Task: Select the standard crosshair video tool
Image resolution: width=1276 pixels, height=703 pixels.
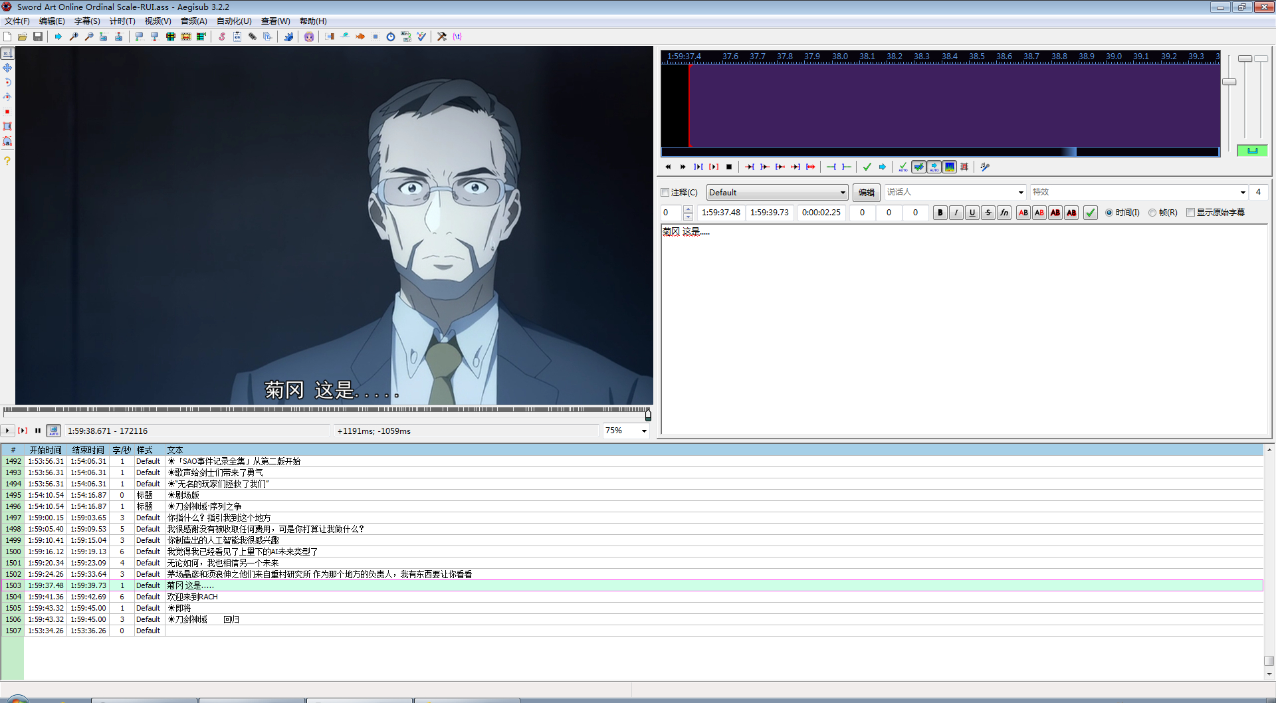Action: pos(7,52)
